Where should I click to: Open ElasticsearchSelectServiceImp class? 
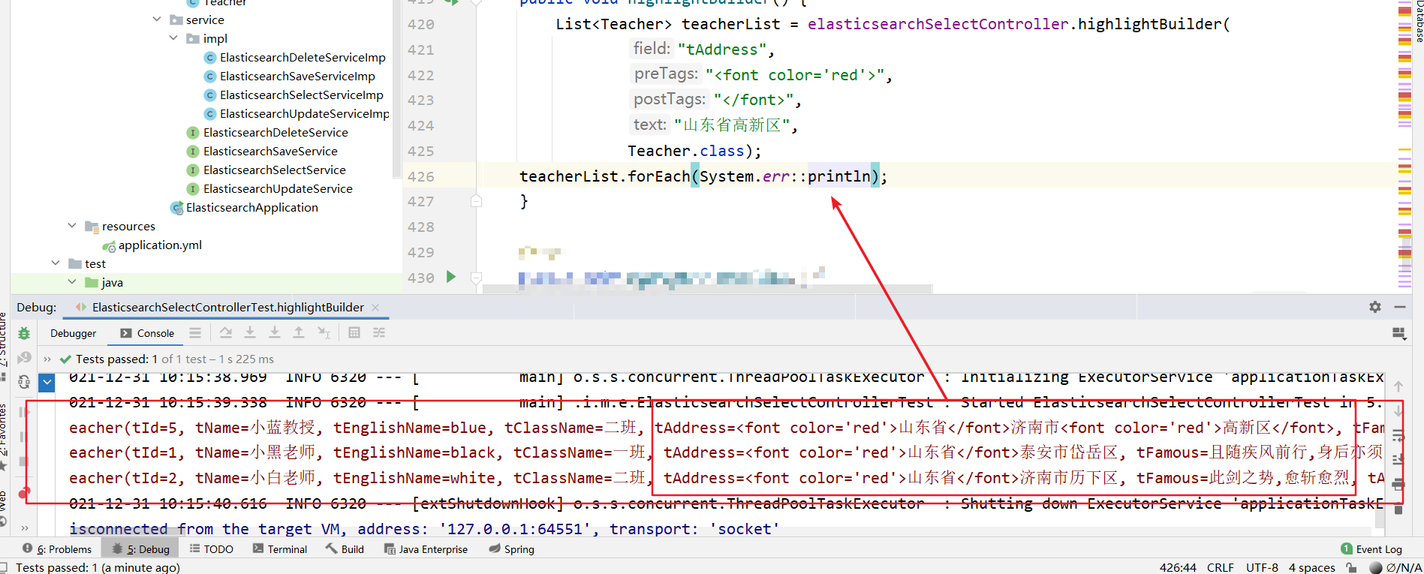[x=301, y=95]
